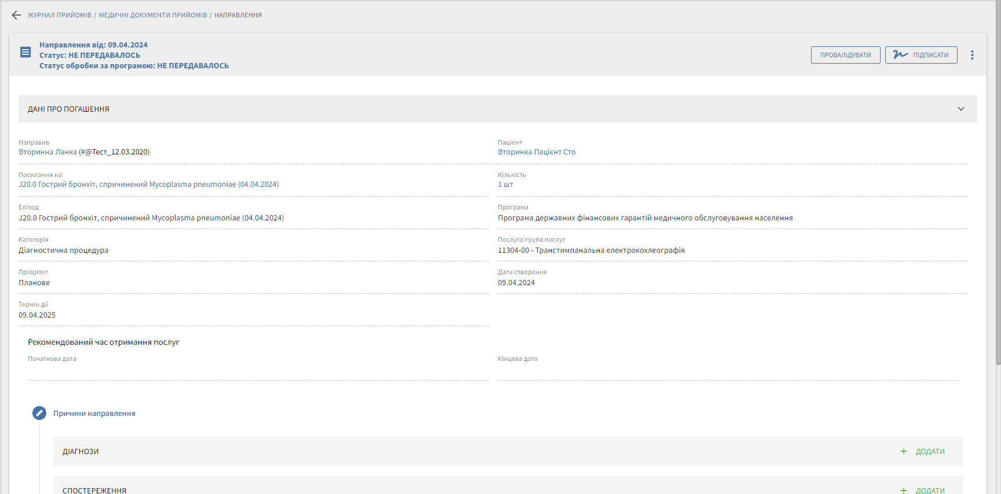This screenshot has height=494, width=1001.
Task: Click the back arrow icon
Action: pos(16,15)
